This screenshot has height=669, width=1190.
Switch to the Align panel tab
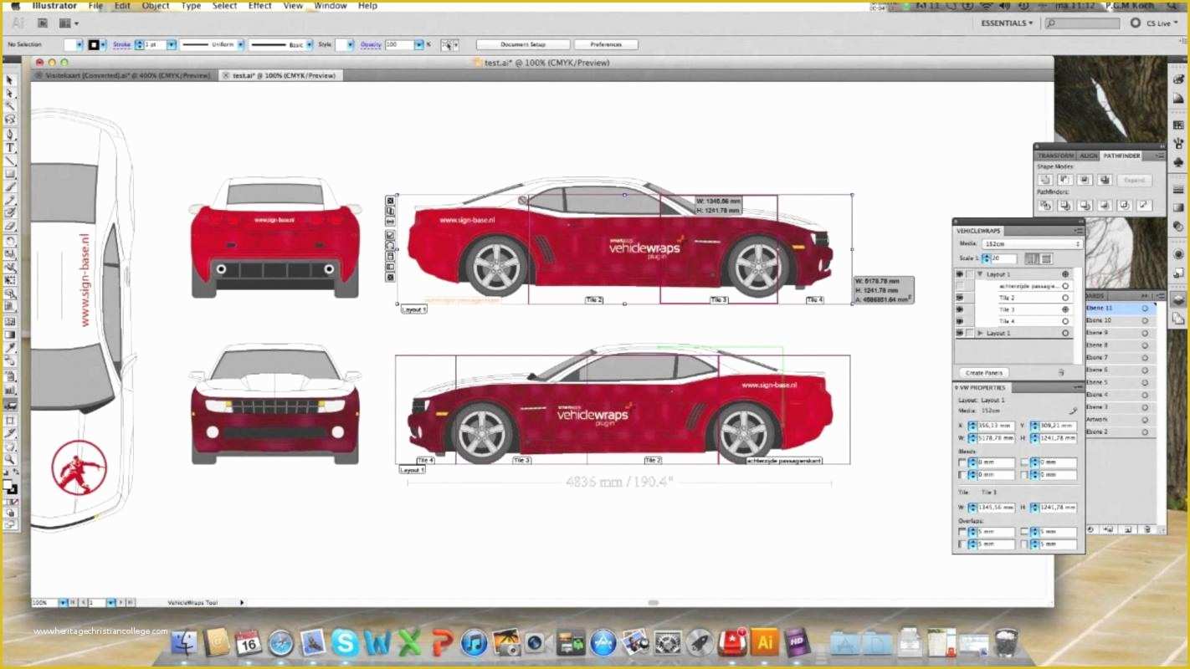coord(1088,156)
